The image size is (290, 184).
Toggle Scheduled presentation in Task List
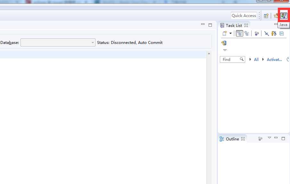[x=247, y=33]
